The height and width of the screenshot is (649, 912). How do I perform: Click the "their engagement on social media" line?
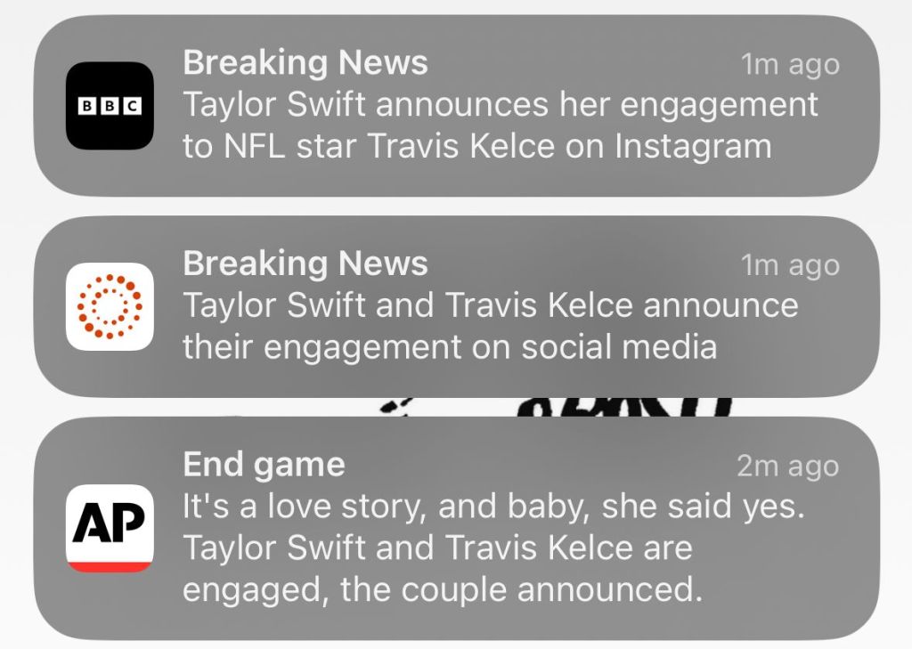[450, 346]
